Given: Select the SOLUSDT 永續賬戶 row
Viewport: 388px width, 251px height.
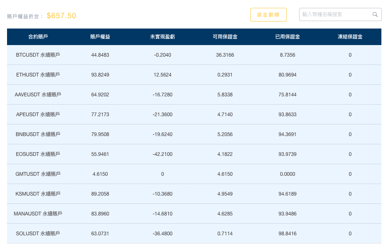Looking at the screenshot, I should [x=38, y=234].
